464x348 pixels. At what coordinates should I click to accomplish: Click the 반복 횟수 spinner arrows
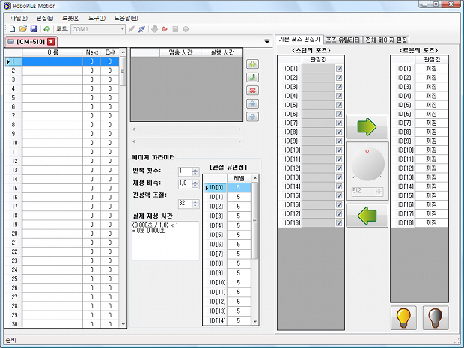(x=195, y=171)
